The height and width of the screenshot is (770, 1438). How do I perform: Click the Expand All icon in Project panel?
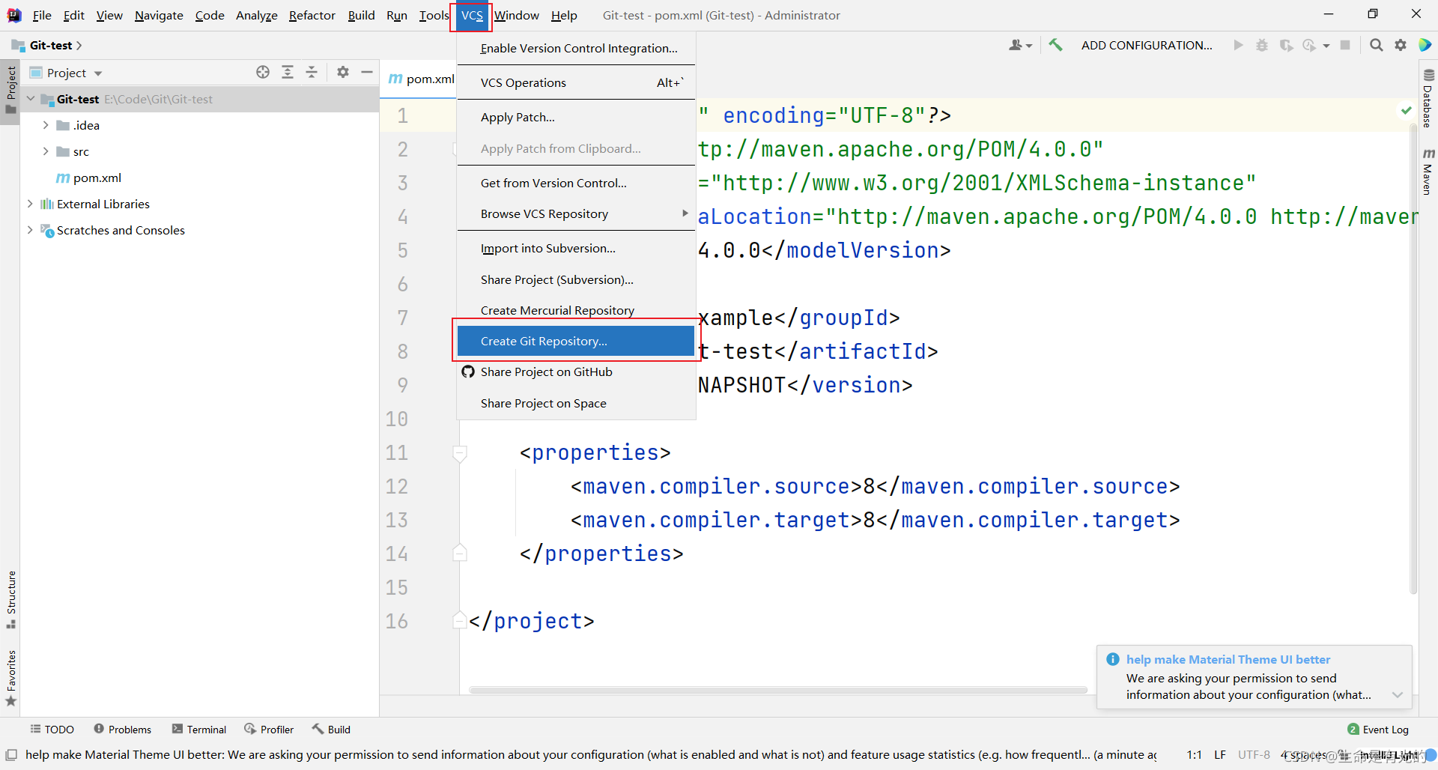point(288,72)
